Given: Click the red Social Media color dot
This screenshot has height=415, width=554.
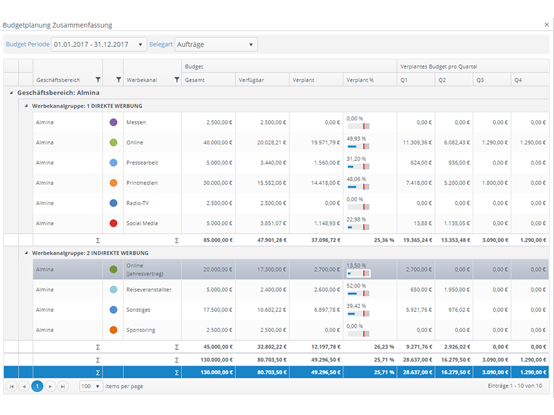Looking at the screenshot, I should click(114, 223).
